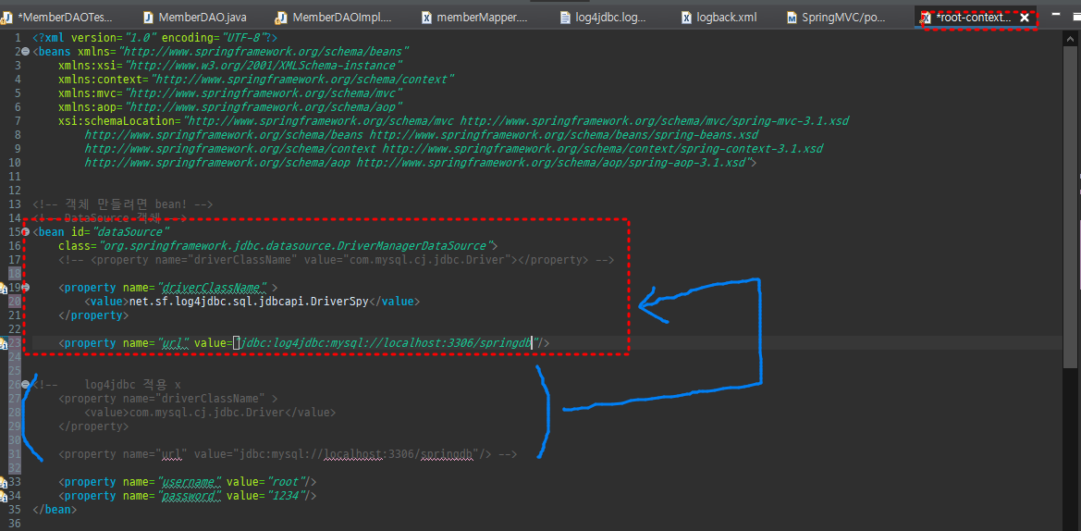Click the MemberDAO.java tab file icon
Screen dimensions: 1081x531
[148, 18]
